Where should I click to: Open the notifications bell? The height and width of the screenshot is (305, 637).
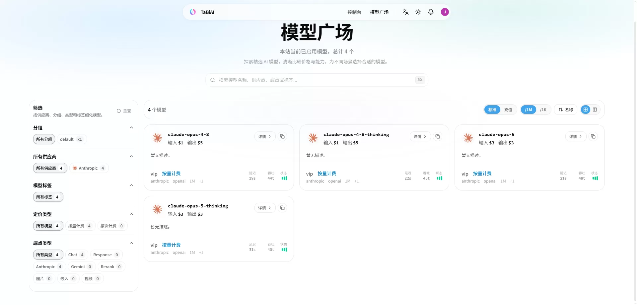431,12
